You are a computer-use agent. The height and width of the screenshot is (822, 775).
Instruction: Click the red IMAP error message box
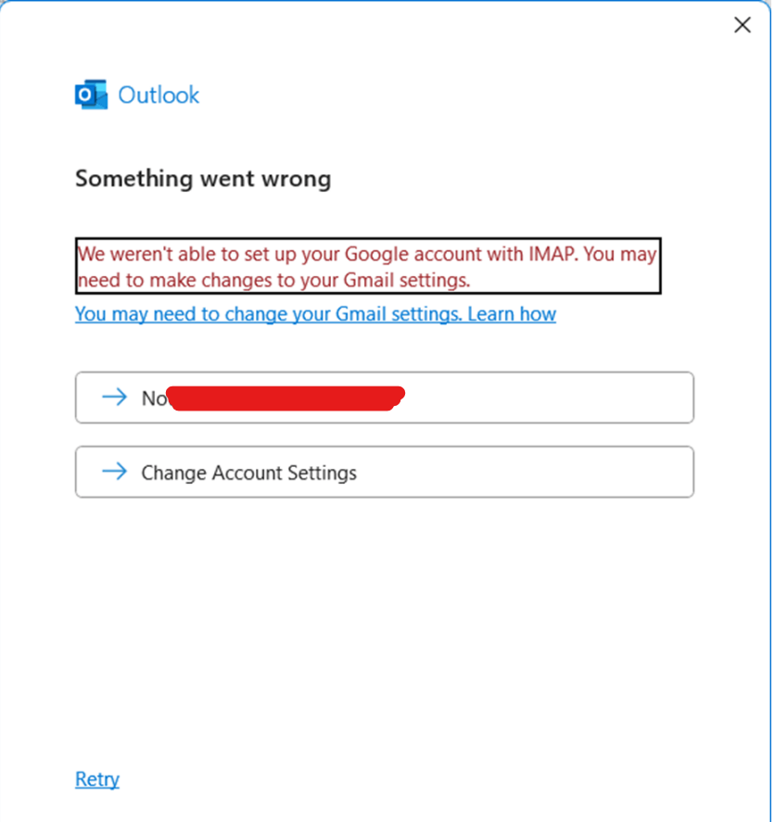click(x=368, y=266)
